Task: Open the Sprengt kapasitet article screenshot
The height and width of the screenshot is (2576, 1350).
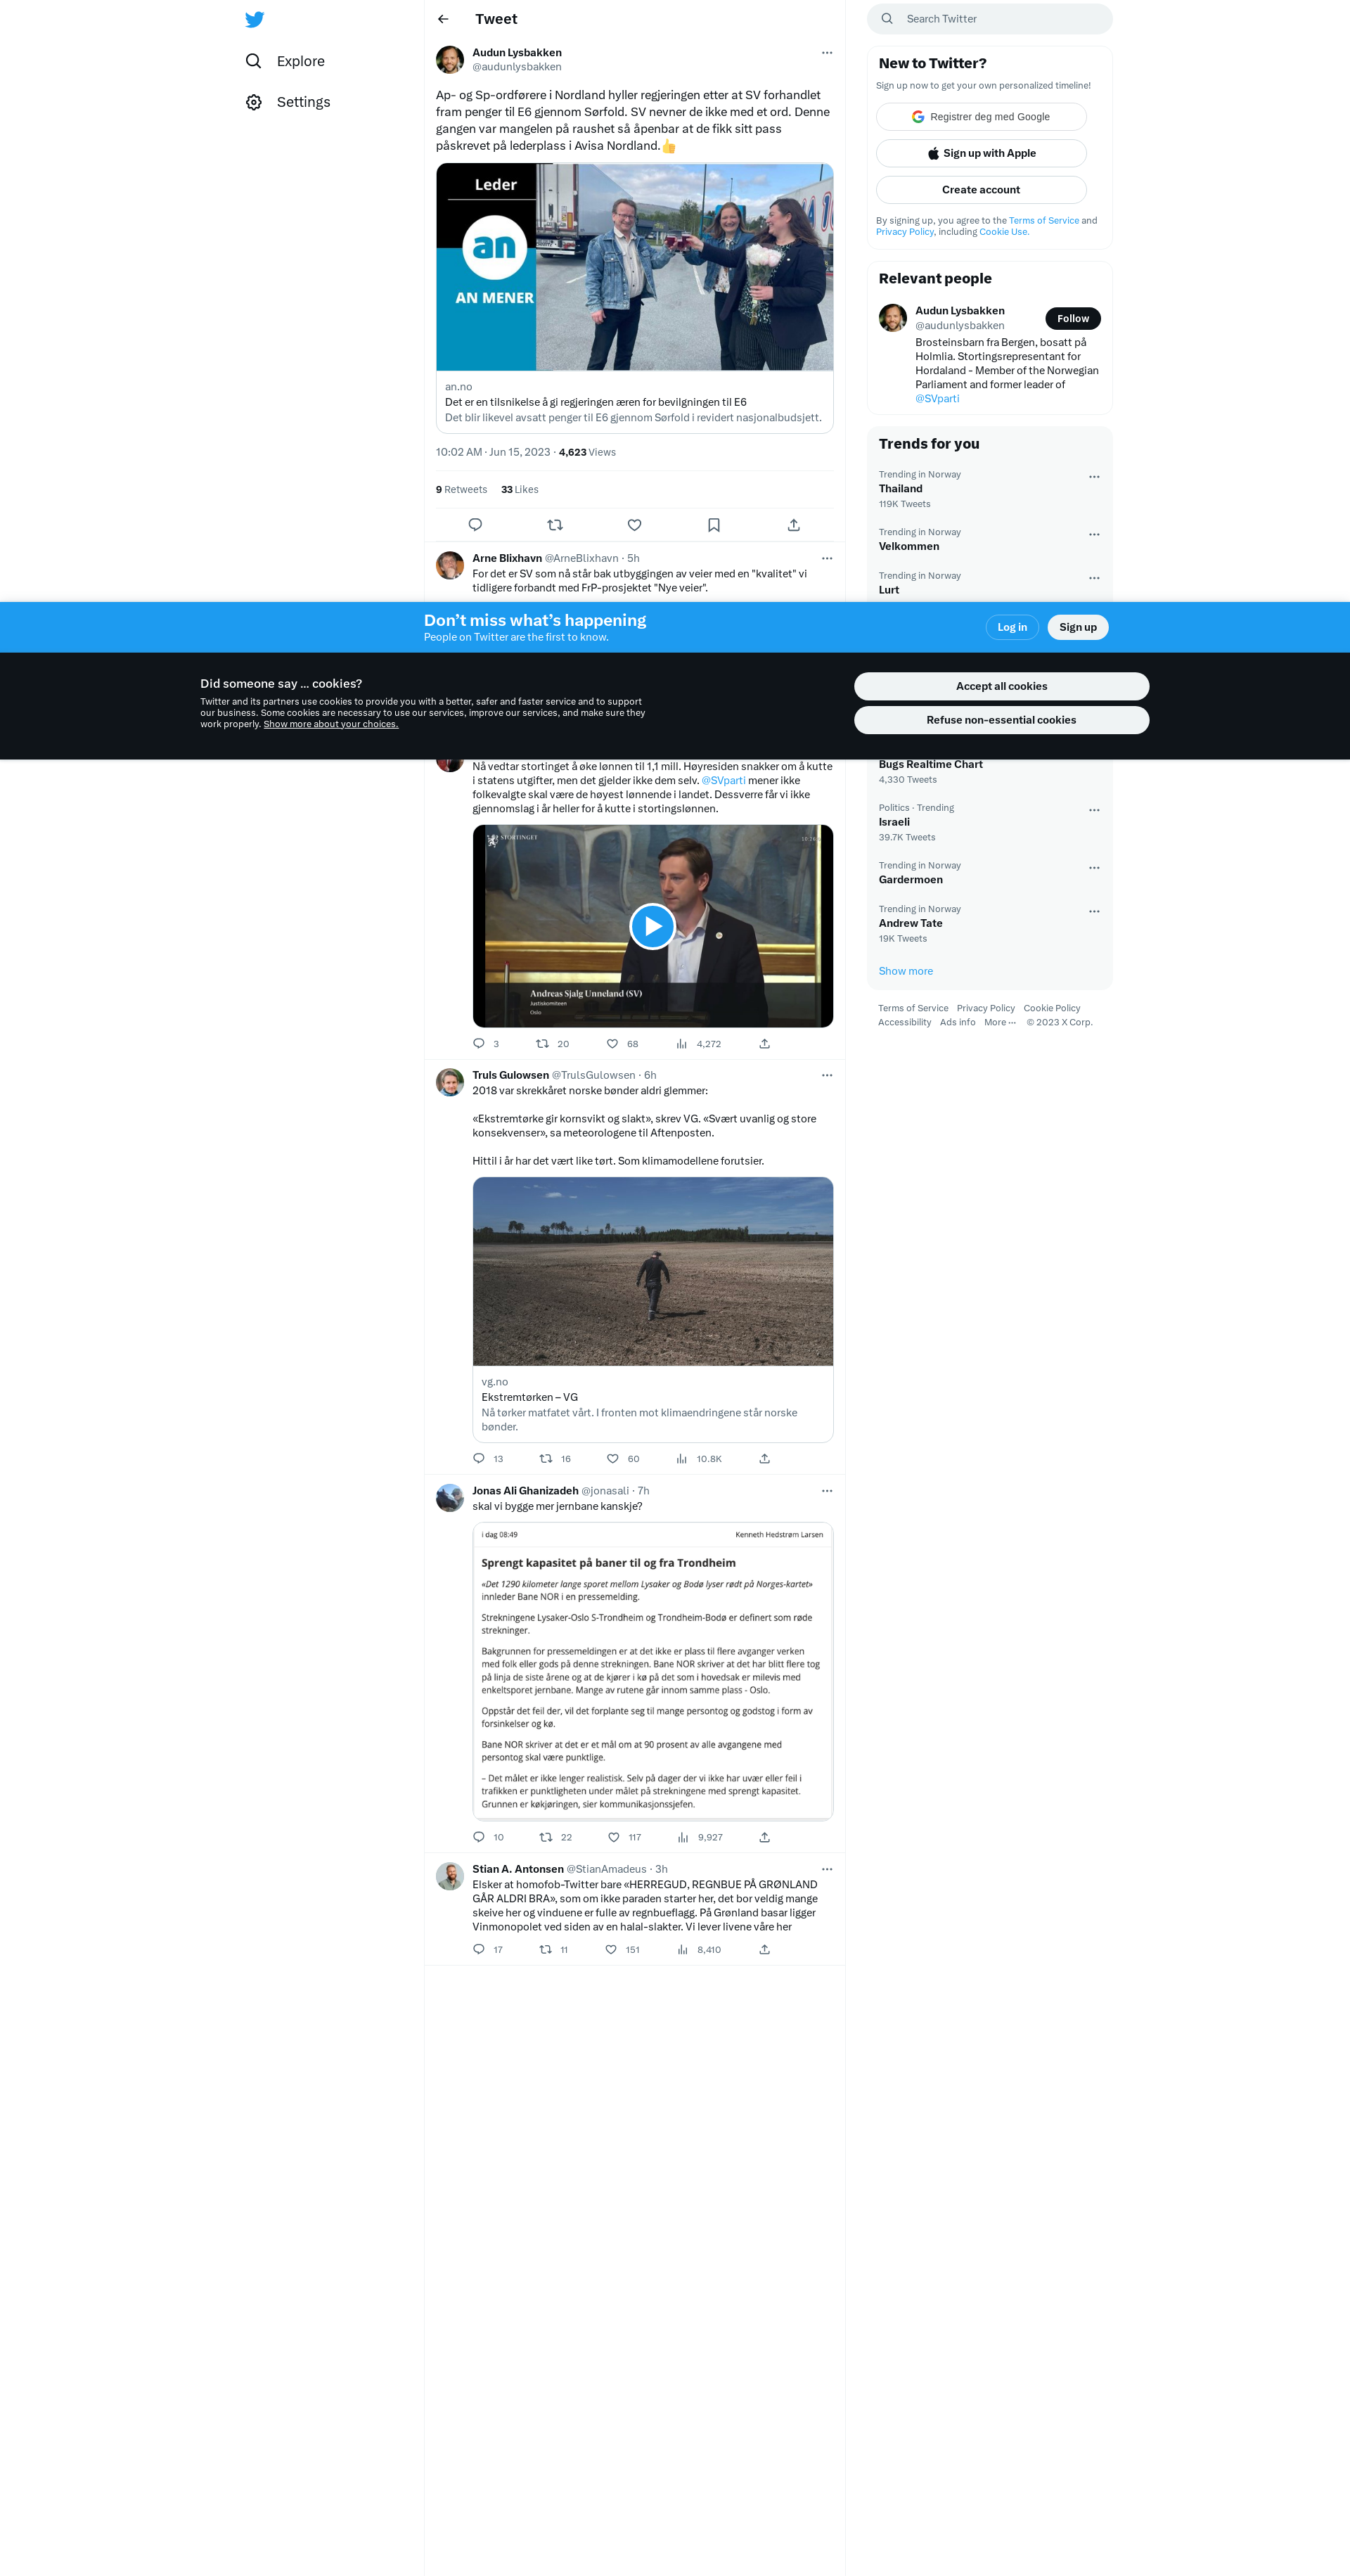Action: click(653, 1671)
